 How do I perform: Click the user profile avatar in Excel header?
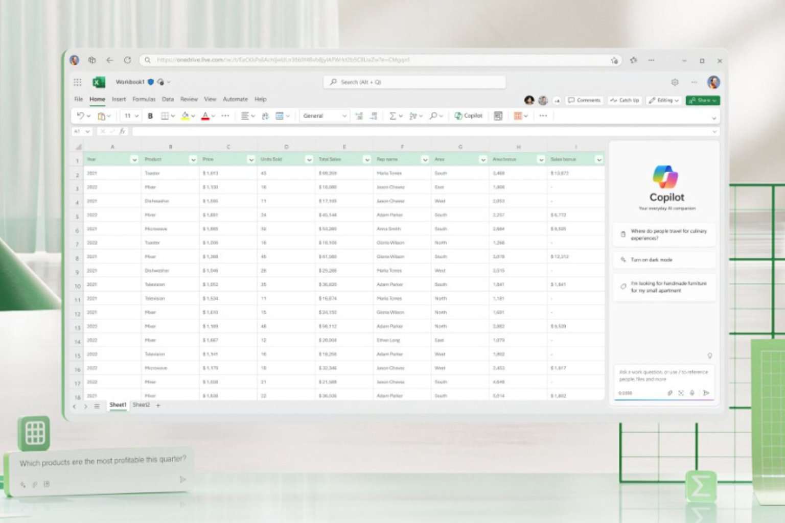click(x=713, y=82)
